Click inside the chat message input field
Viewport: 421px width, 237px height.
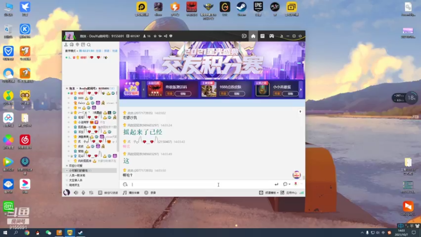tap(202, 185)
